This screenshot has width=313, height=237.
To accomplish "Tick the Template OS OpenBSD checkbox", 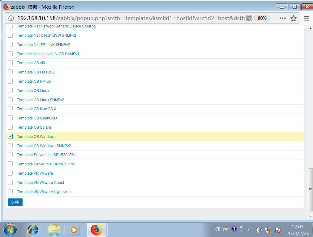I will [x=10, y=118].
